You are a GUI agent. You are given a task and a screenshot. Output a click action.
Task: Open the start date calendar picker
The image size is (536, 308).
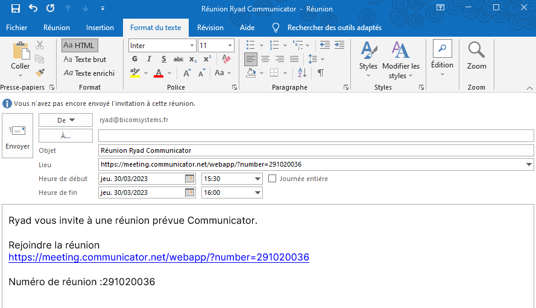coord(189,179)
